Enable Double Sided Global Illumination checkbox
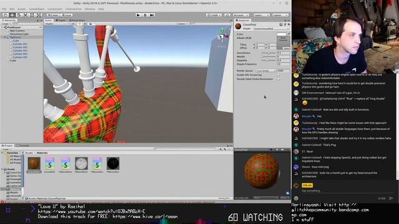Viewport: 399px width, 224px height. (278, 79)
